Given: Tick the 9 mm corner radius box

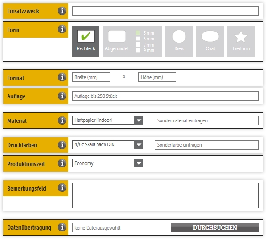Looking at the screenshot, I should pyautogui.click(x=138, y=50).
